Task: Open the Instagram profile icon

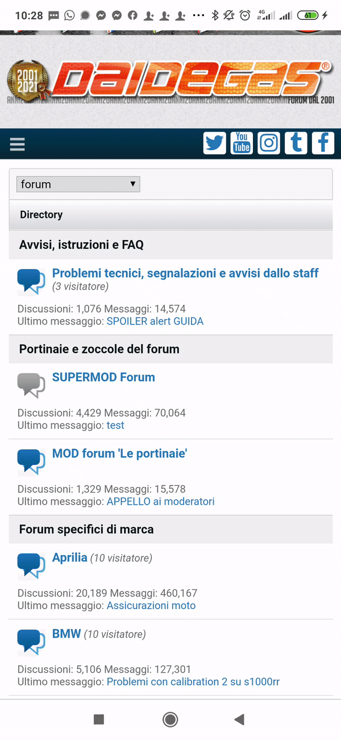Action: (x=269, y=143)
